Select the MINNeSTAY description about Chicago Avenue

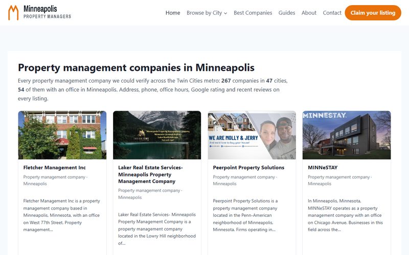click(346, 215)
